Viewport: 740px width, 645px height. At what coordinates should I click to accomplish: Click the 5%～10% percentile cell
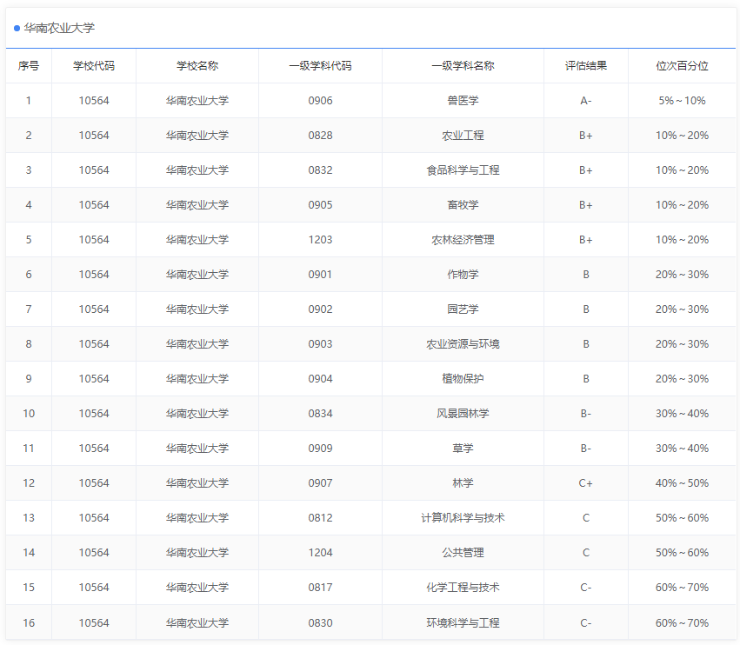[682, 101]
